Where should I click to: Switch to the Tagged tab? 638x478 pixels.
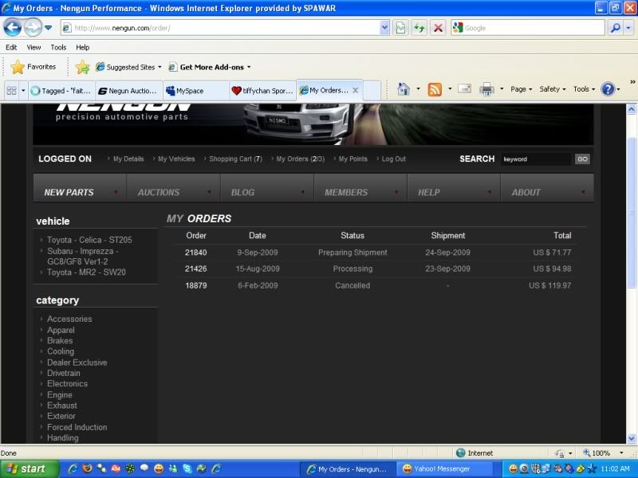(62, 91)
